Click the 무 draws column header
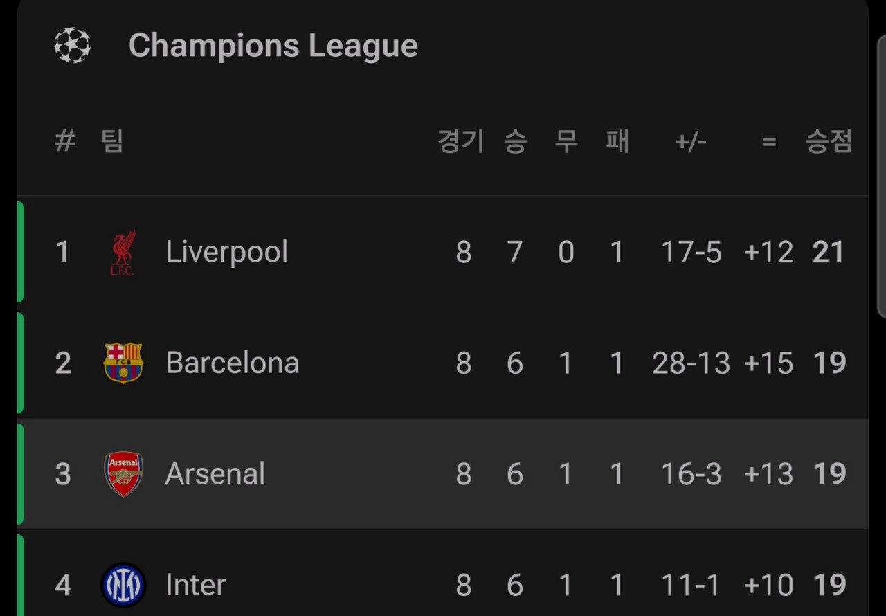Viewport: 886px width, 616px height. click(x=566, y=141)
